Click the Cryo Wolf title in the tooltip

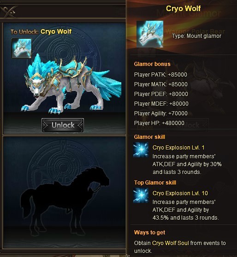click(183, 8)
